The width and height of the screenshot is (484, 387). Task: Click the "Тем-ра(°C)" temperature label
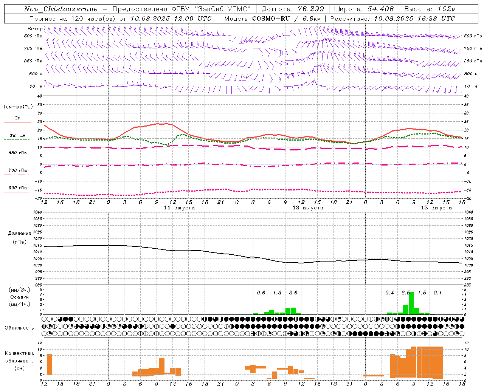click(x=18, y=107)
